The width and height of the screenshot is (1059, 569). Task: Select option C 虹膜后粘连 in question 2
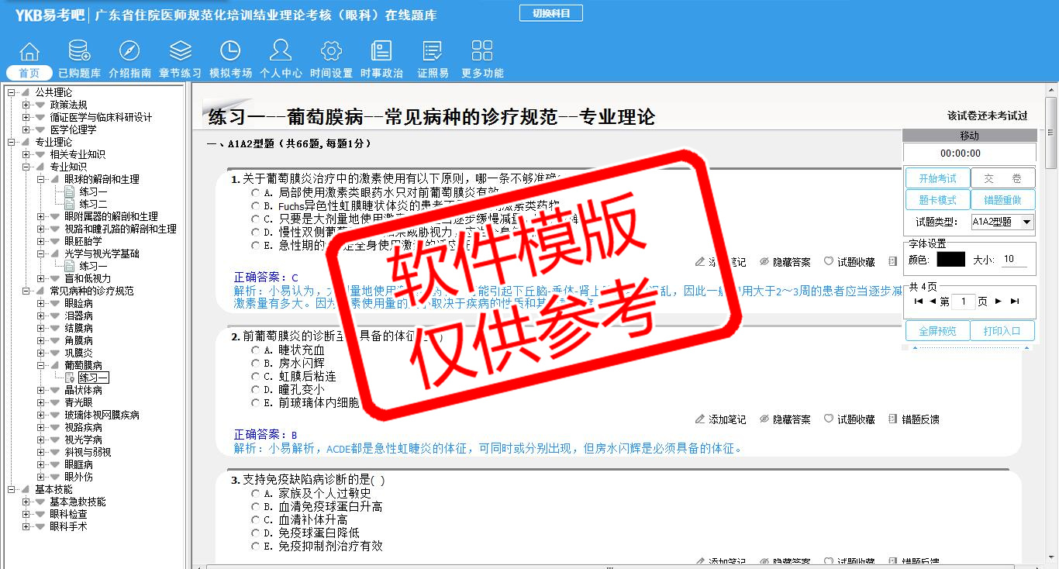click(256, 376)
